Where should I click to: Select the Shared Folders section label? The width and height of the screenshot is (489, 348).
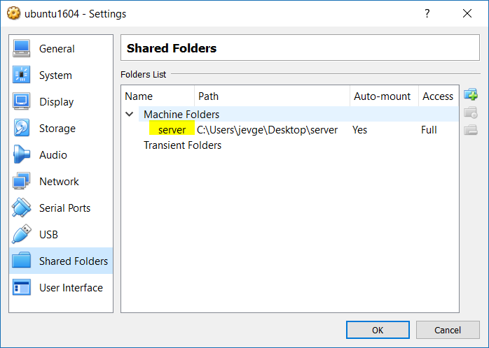[74, 261]
